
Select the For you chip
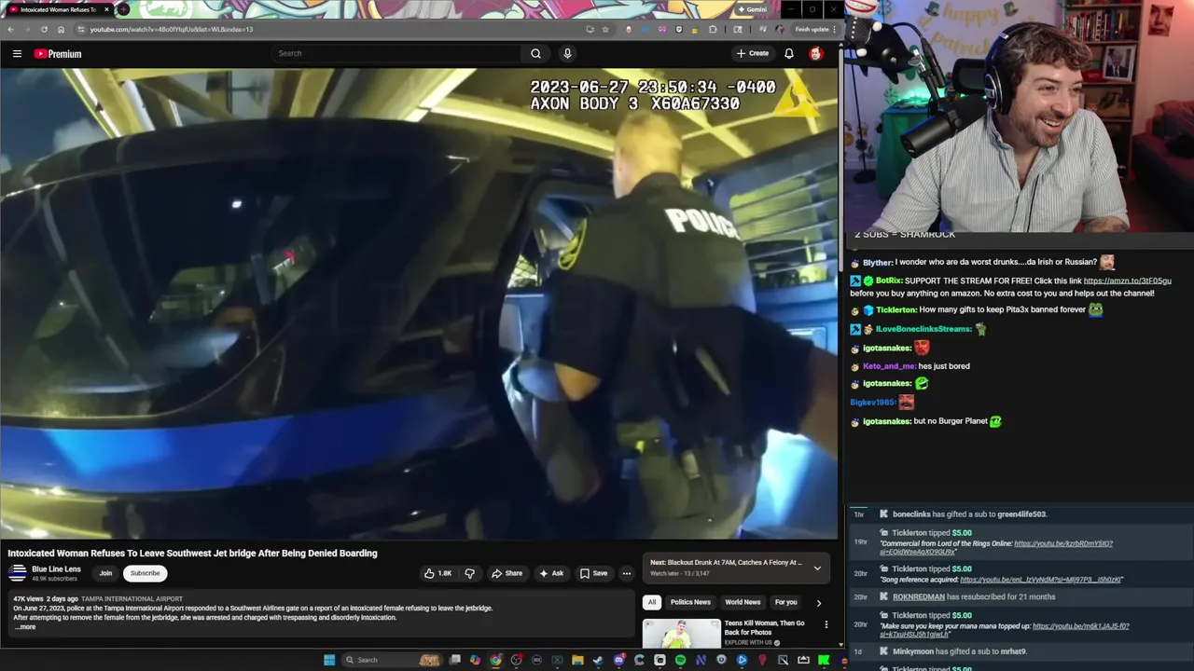point(785,602)
